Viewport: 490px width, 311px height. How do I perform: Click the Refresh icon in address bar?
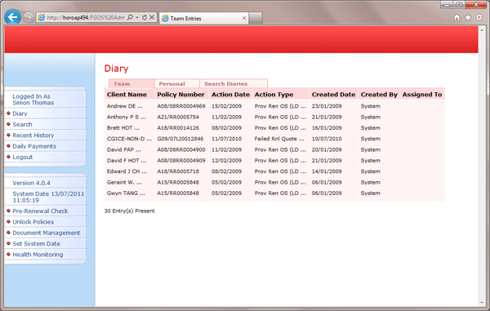click(x=145, y=17)
